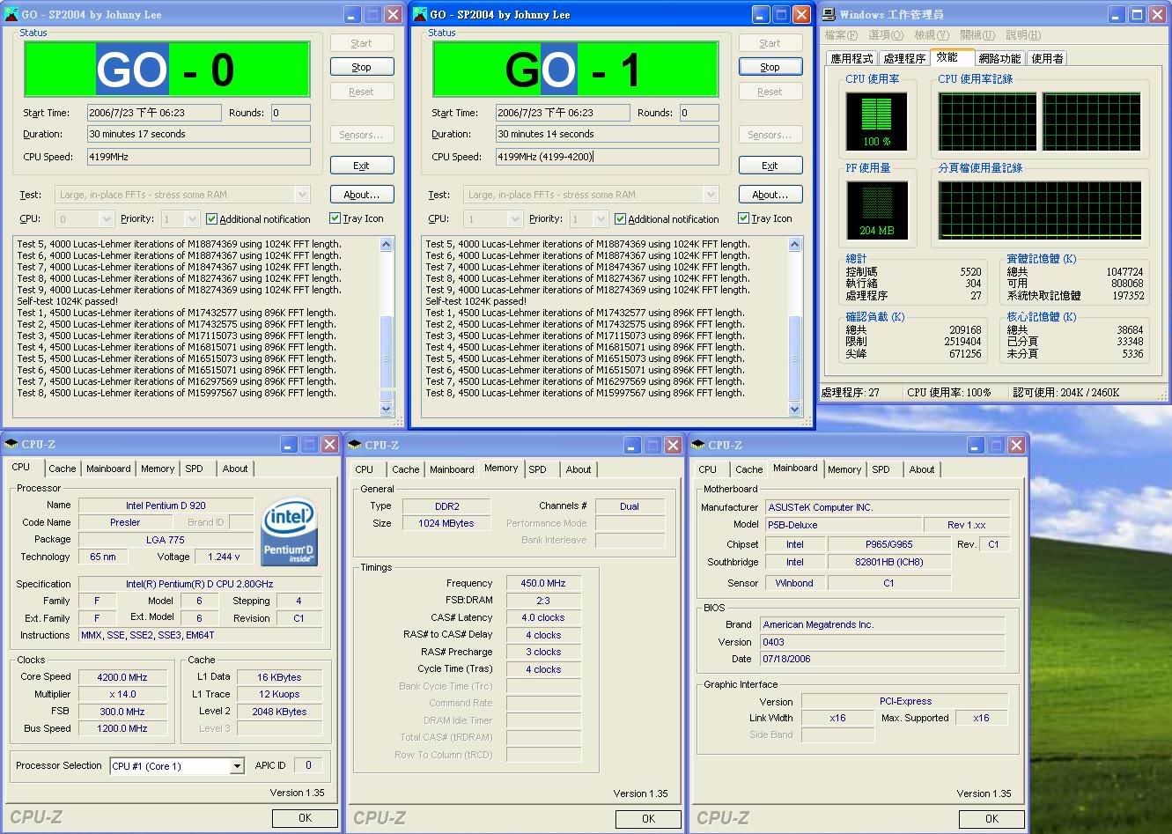Click Exit button in GO - 0 window
The width and height of the screenshot is (1172, 834).
click(x=362, y=166)
